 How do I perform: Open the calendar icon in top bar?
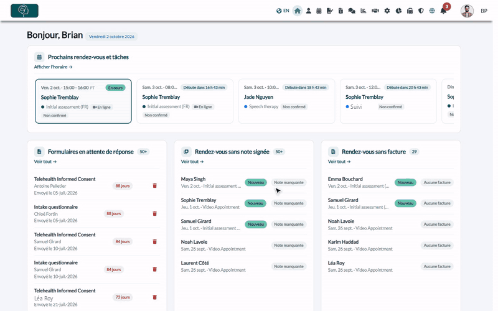click(319, 11)
